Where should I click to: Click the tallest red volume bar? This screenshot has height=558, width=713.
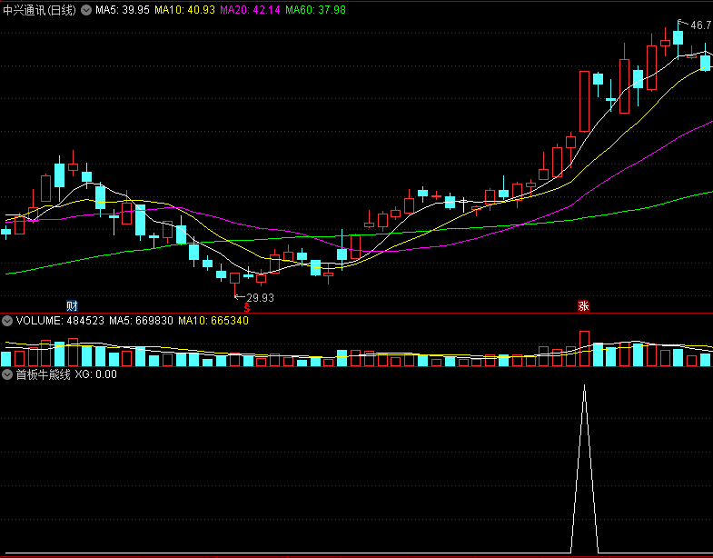point(584,349)
